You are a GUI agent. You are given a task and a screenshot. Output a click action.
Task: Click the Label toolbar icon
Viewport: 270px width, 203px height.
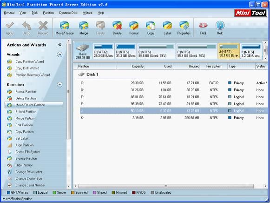pyautogui.click(x=167, y=28)
